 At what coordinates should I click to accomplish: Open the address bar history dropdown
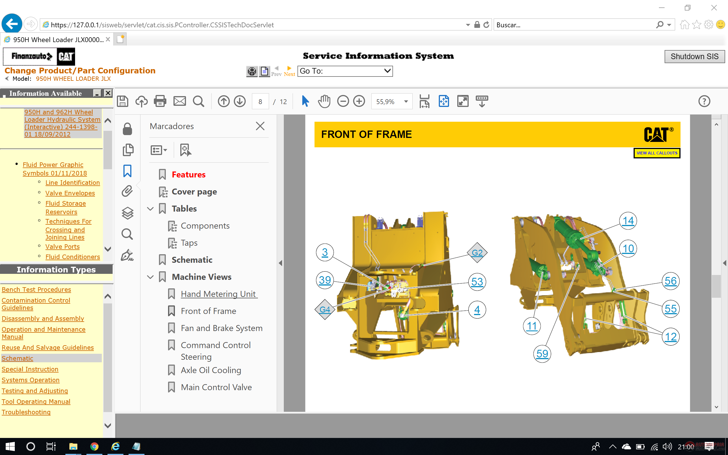(x=468, y=25)
